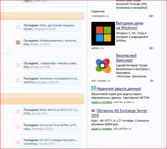This screenshot has width=167, height=149.
Task: Click Softline icon beside Обучение MS Exchange
Action: coord(93,111)
